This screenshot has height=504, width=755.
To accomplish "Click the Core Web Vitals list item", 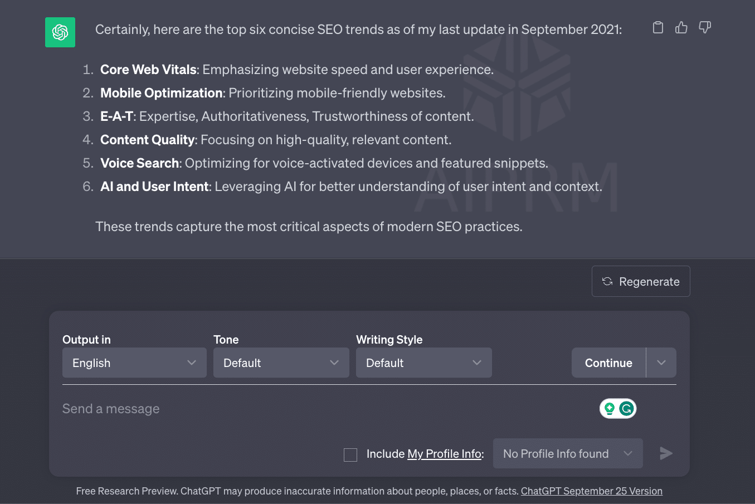I will coord(297,70).
